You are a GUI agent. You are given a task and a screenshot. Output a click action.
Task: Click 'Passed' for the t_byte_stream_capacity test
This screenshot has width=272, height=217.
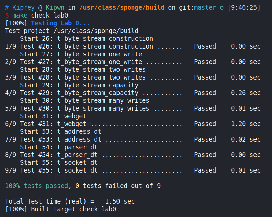click(205, 93)
